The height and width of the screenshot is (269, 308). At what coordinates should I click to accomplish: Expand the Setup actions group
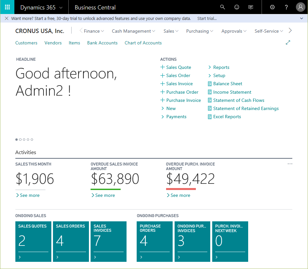[x=216, y=75]
